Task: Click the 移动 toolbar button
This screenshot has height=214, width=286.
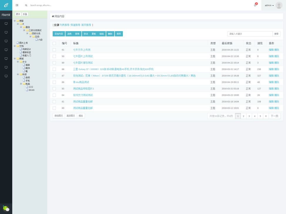Action: (86, 34)
